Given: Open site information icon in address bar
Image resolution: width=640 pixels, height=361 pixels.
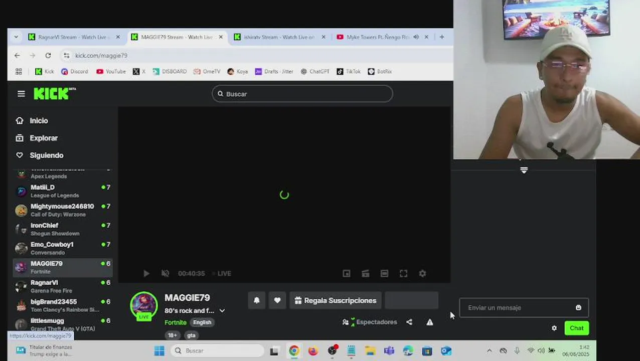Looking at the screenshot, I should [x=66, y=56].
